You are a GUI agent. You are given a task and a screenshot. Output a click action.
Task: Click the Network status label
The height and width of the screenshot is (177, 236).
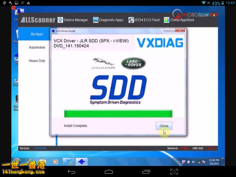[x=173, y=148]
